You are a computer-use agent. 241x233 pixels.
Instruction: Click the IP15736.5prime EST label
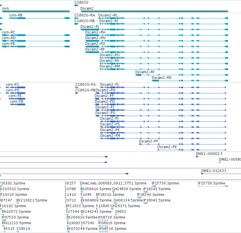point(212,183)
